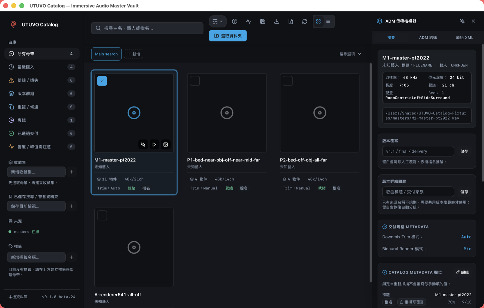Open the 響度 / 峰值需注意 sidebar item
This screenshot has width=484, height=308.
42,147
